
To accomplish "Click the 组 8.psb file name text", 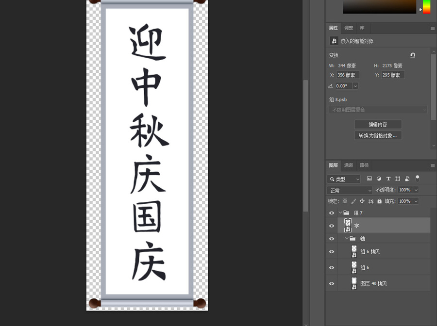I will (338, 99).
